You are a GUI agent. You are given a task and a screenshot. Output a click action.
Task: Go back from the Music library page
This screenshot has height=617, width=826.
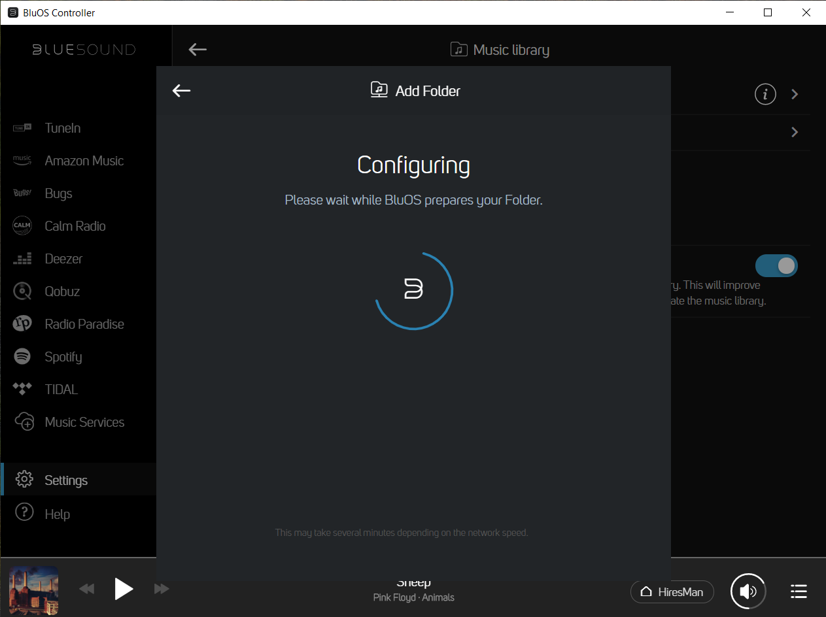198,50
